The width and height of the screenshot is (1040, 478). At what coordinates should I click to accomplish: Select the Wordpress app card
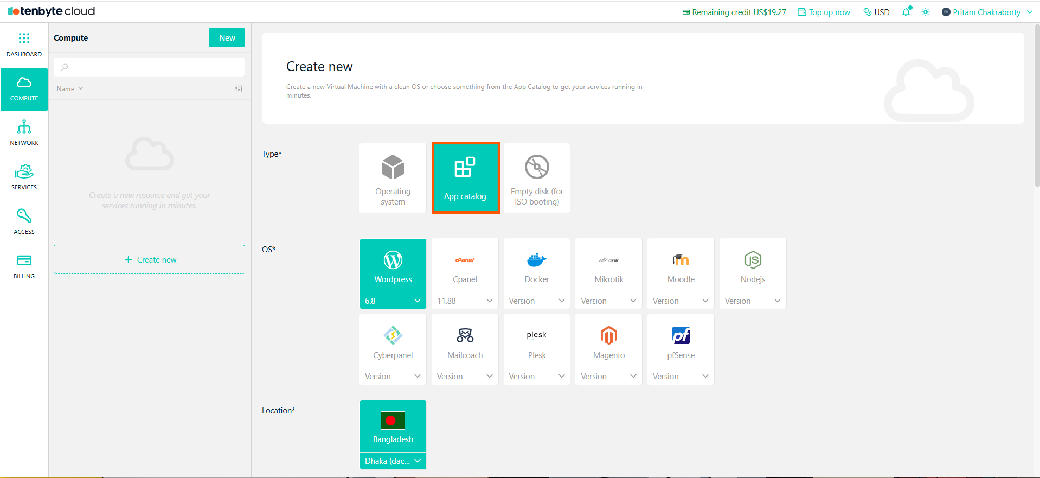(393, 265)
